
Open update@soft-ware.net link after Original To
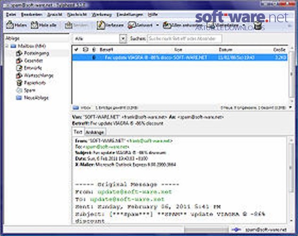127,199
